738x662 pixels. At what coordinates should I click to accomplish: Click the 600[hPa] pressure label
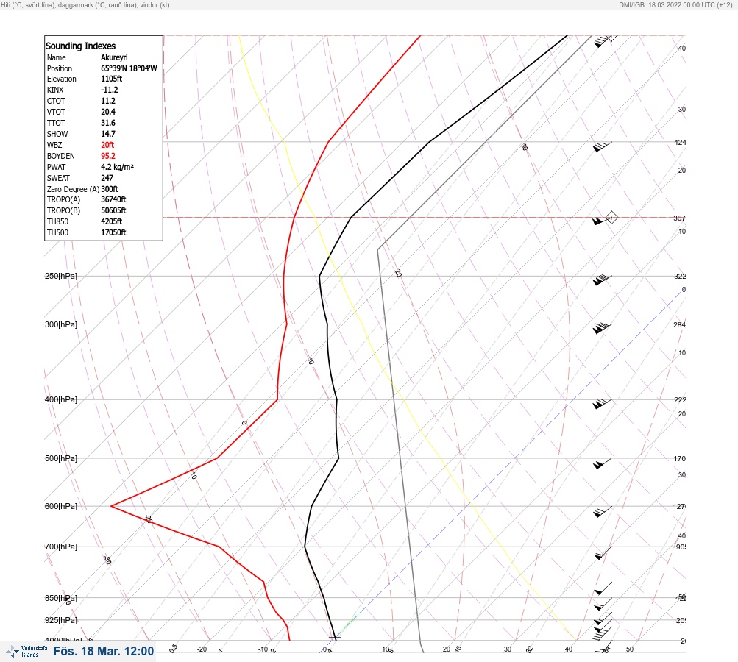61,506
